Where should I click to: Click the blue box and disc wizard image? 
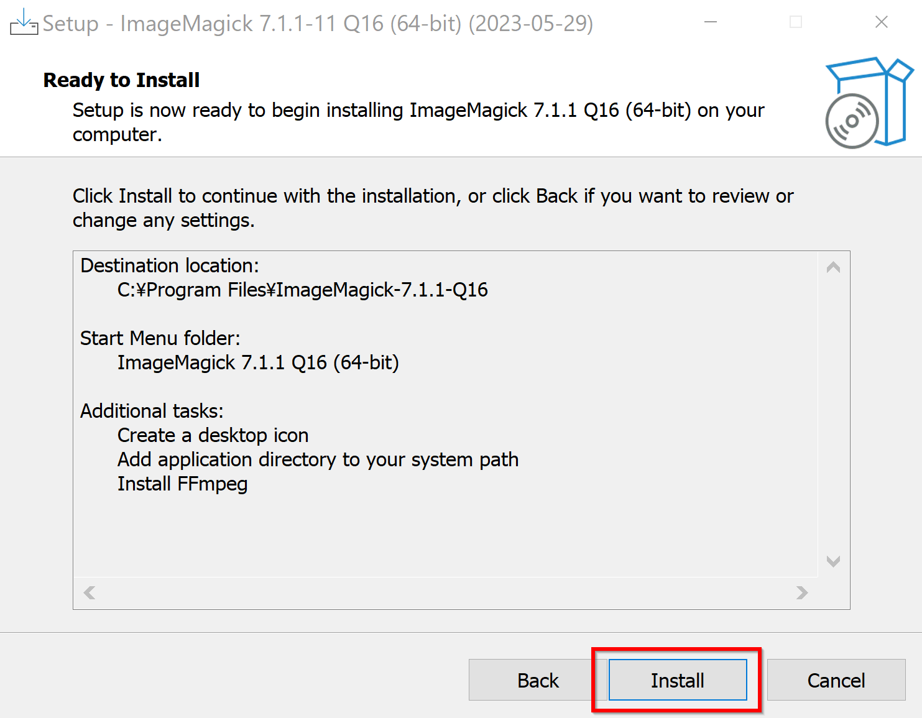[x=869, y=103]
